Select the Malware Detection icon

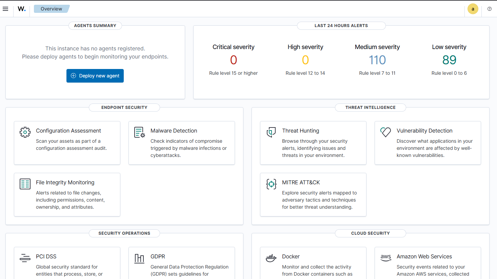(140, 133)
